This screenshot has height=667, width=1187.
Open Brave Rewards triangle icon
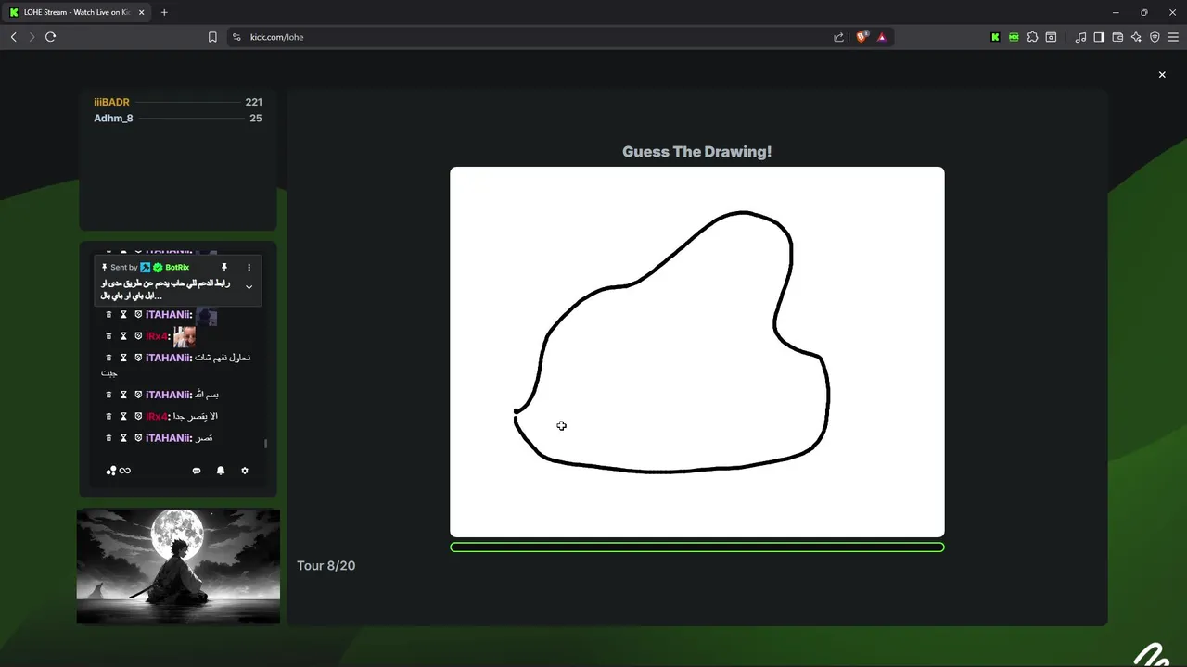coord(882,37)
